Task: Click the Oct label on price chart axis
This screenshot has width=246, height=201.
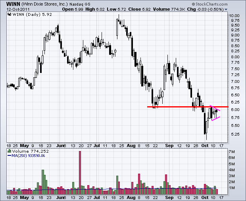Action: tap(205, 145)
